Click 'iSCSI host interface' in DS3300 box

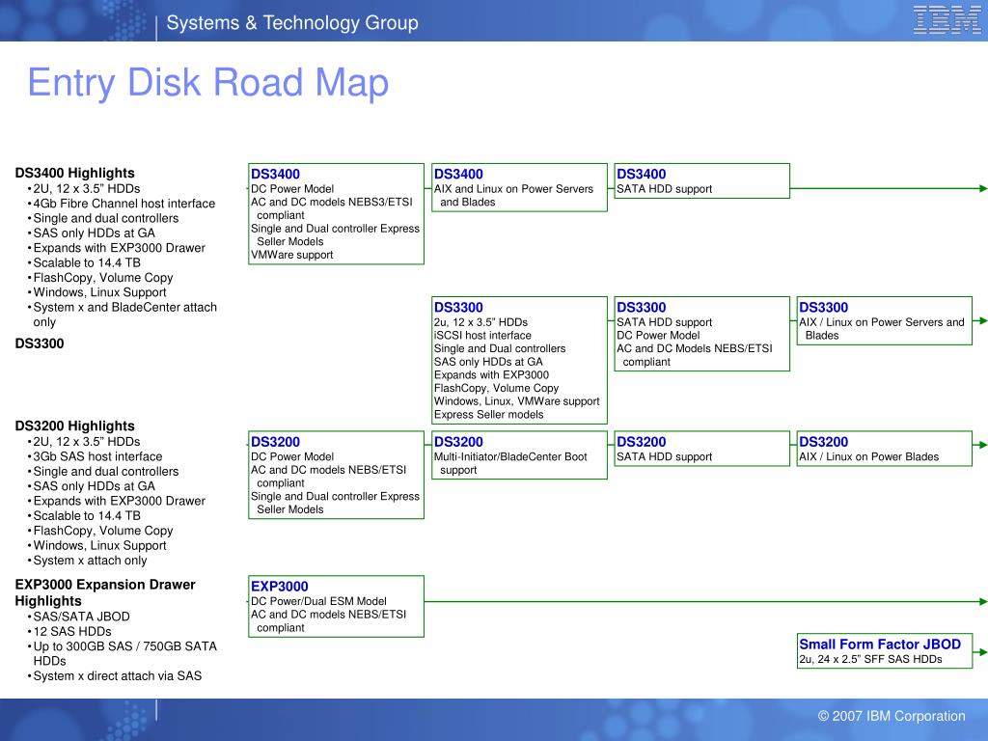(482, 335)
